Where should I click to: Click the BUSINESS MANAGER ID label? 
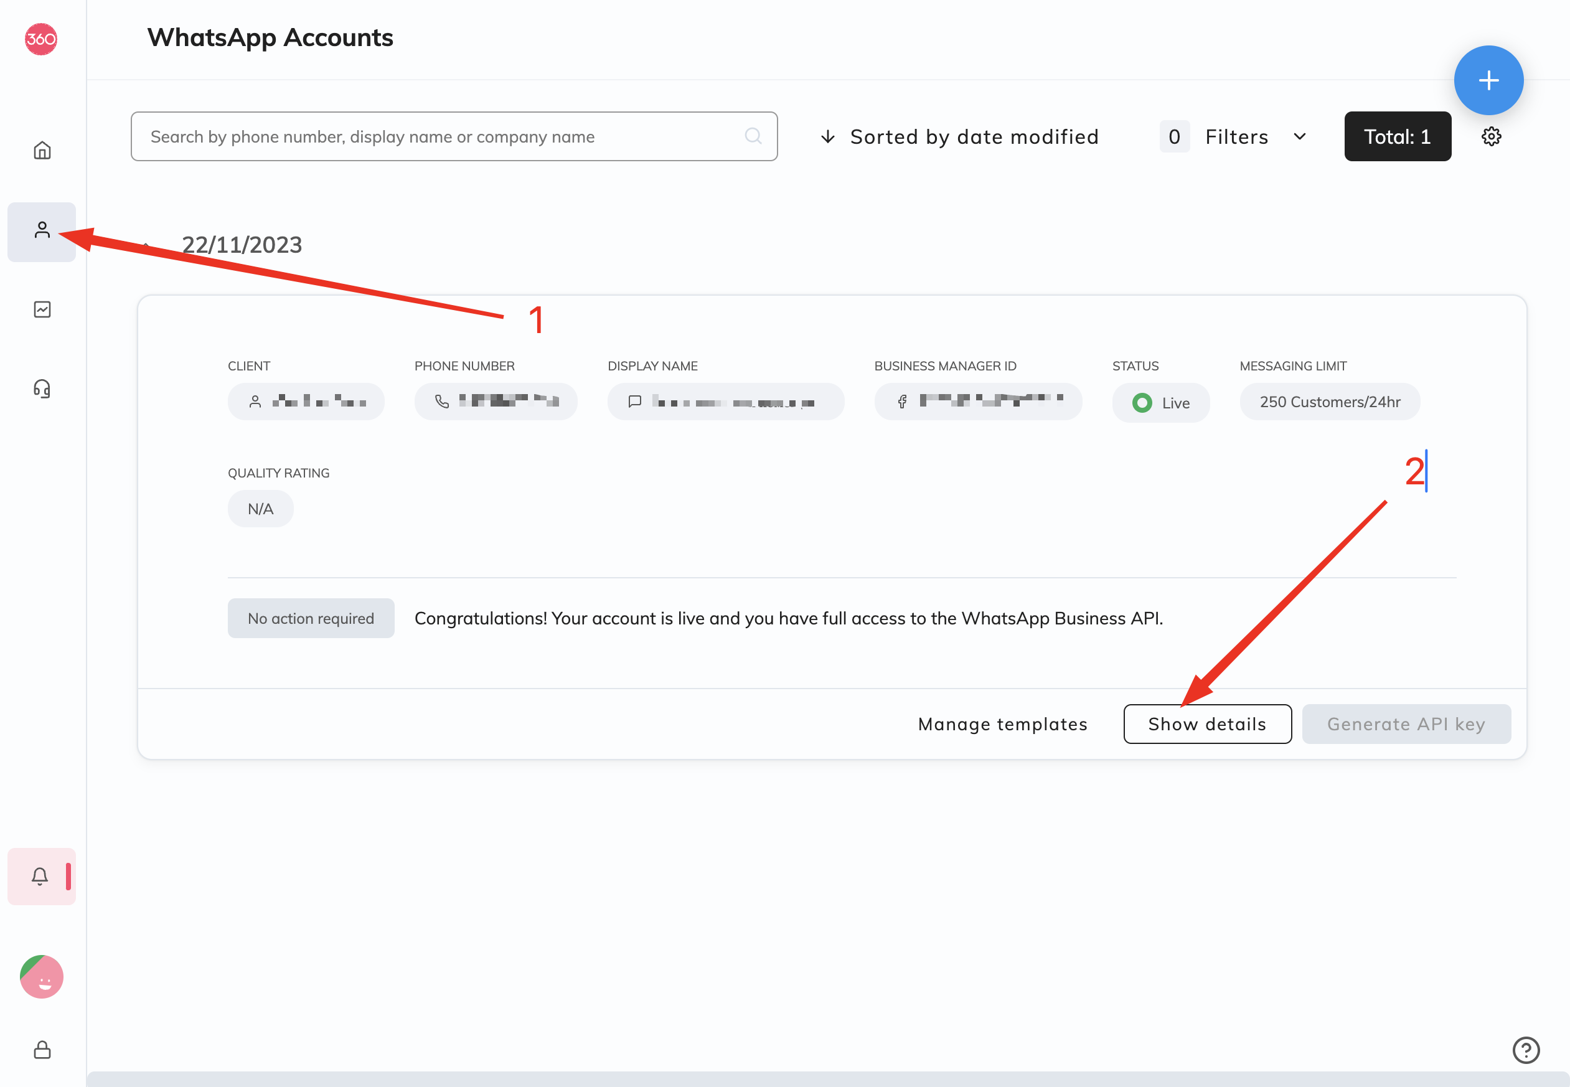(945, 365)
